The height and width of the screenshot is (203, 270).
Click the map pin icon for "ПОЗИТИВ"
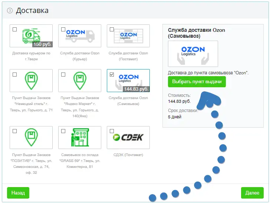tap(31, 138)
